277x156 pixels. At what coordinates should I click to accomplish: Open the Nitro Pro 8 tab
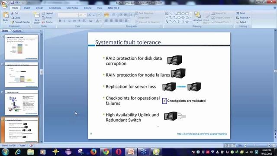pyautogui.click(x=113, y=8)
